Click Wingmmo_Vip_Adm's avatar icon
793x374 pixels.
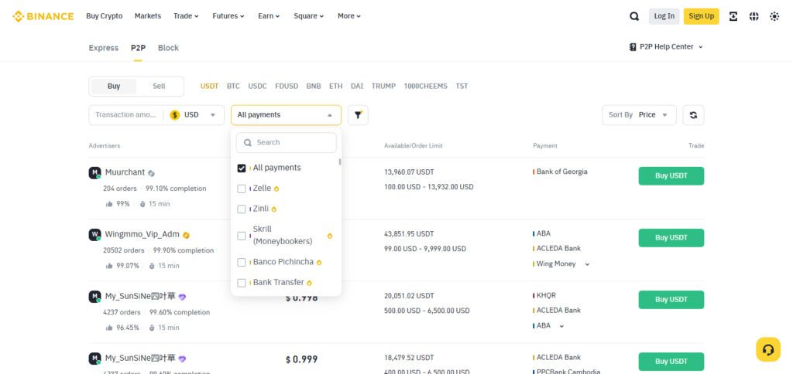pyautogui.click(x=94, y=235)
